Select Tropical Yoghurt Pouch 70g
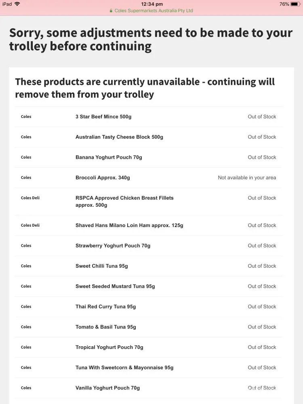Viewport: 303px width, 404px height. pyautogui.click(x=109, y=347)
